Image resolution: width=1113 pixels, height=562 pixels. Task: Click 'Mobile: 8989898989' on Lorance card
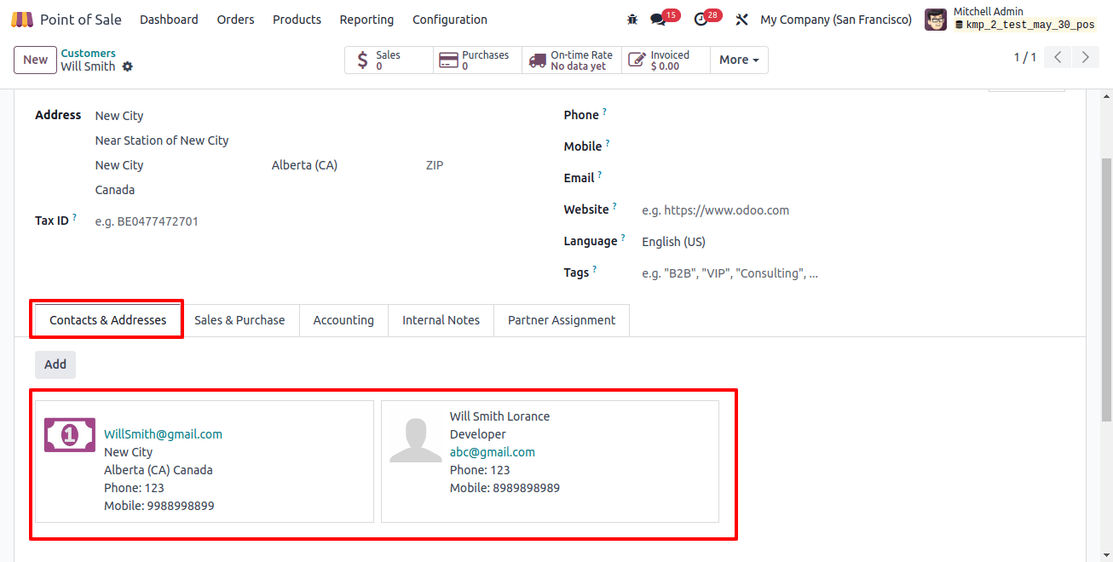click(x=505, y=488)
